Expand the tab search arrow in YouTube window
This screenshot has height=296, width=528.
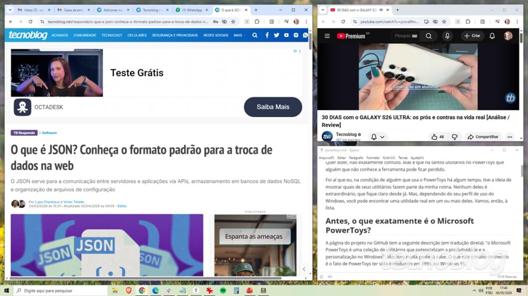click(323, 10)
